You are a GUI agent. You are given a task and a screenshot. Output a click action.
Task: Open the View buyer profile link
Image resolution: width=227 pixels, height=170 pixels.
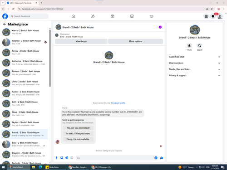(118, 103)
